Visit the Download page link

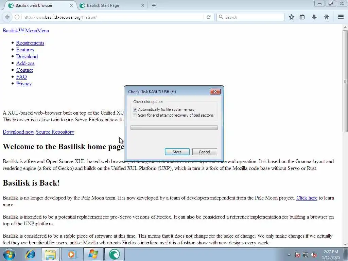[x=27, y=56]
